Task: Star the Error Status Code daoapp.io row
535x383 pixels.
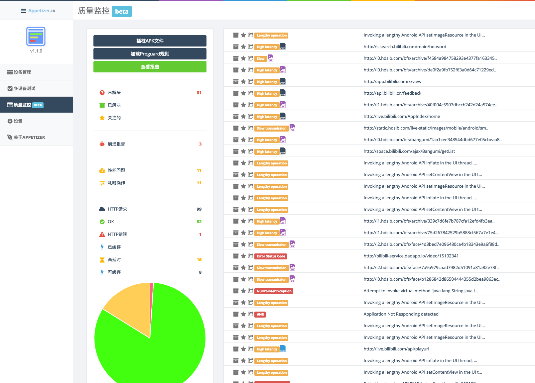Action: [243, 256]
